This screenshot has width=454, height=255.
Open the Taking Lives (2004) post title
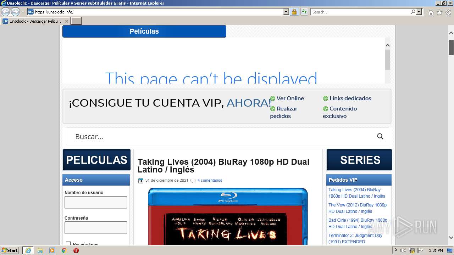coord(223,165)
